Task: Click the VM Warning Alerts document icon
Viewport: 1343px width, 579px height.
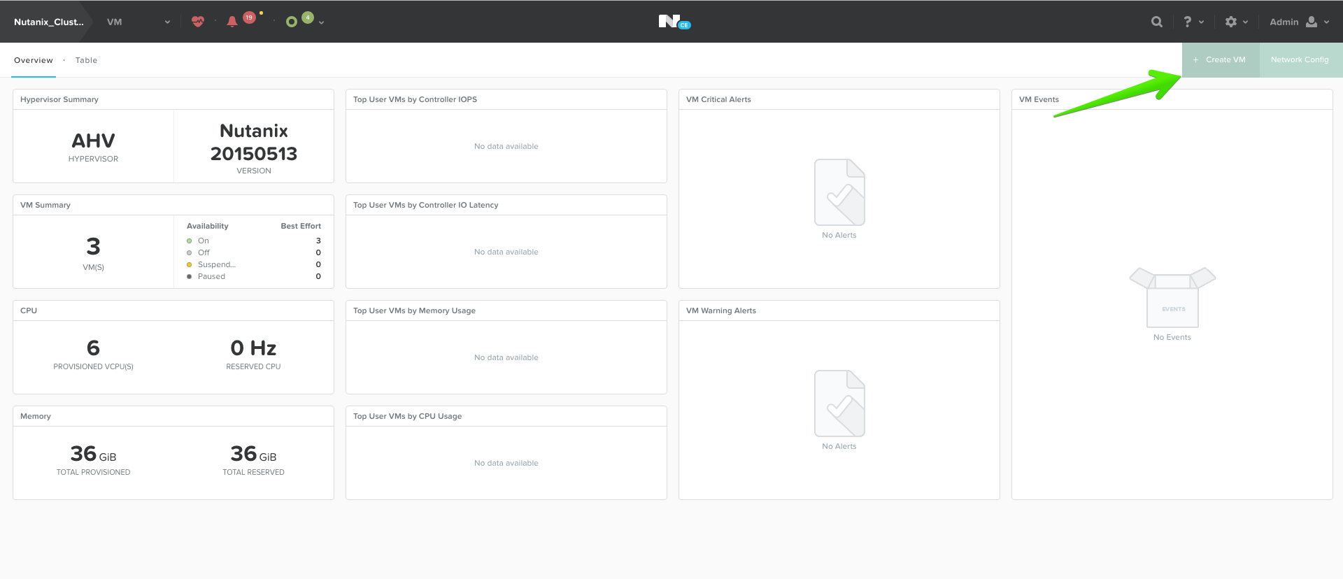Action: point(839,403)
